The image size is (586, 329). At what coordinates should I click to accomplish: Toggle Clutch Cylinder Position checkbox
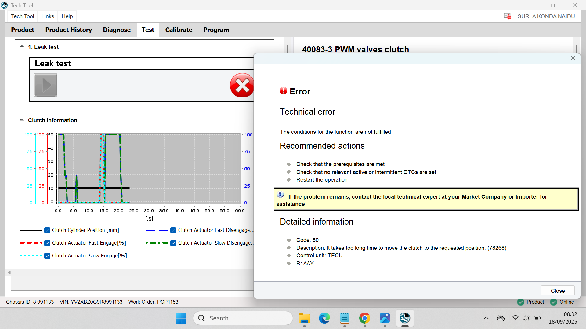pos(47,230)
